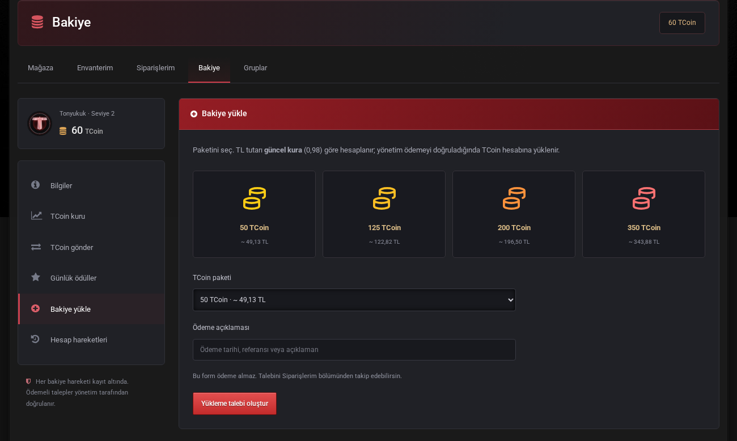Image resolution: width=737 pixels, height=441 pixels.
Task: Click the transfer arrows icon beside TCoin gönder
Action: point(36,247)
